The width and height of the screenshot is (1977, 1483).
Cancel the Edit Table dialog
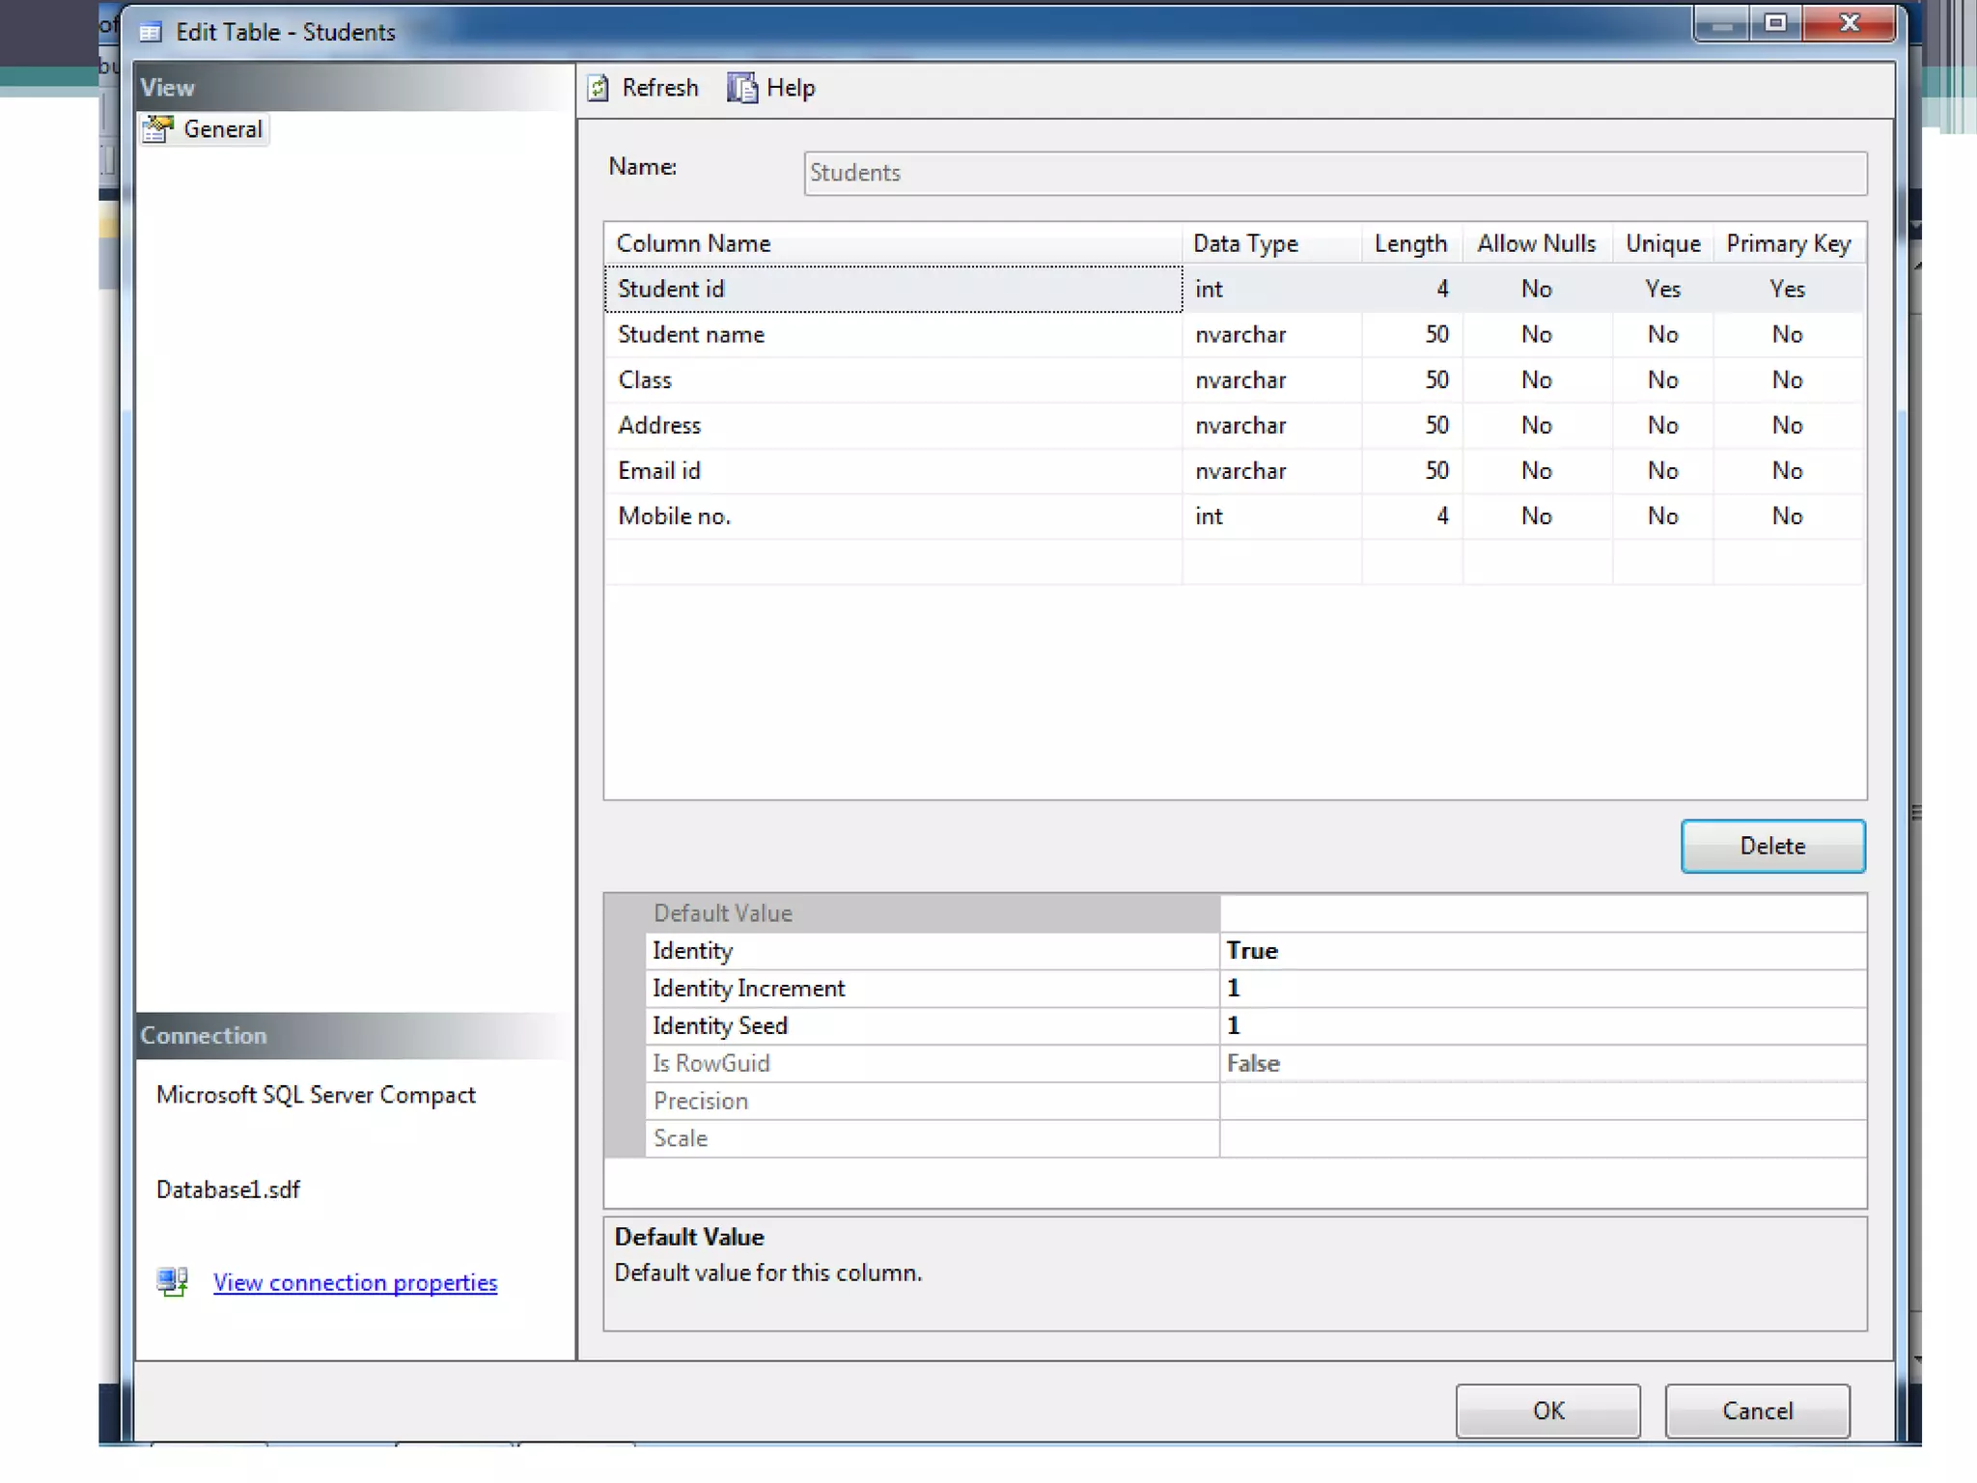pos(1757,1411)
